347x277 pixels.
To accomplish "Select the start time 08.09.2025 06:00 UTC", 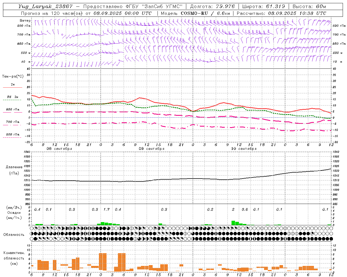I will click(x=123, y=13).
